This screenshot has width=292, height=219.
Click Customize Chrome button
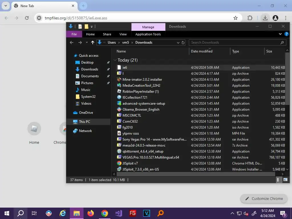coord(264,198)
